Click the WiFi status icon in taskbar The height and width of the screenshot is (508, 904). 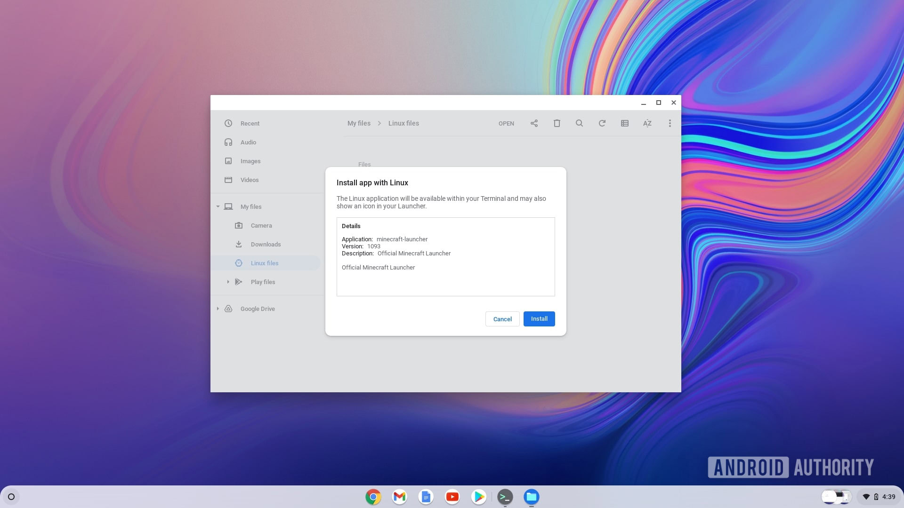coord(866,496)
